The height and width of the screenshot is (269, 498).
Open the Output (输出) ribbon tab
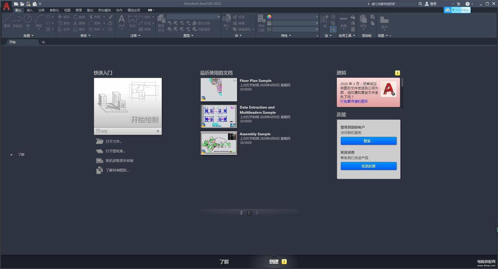90,10
